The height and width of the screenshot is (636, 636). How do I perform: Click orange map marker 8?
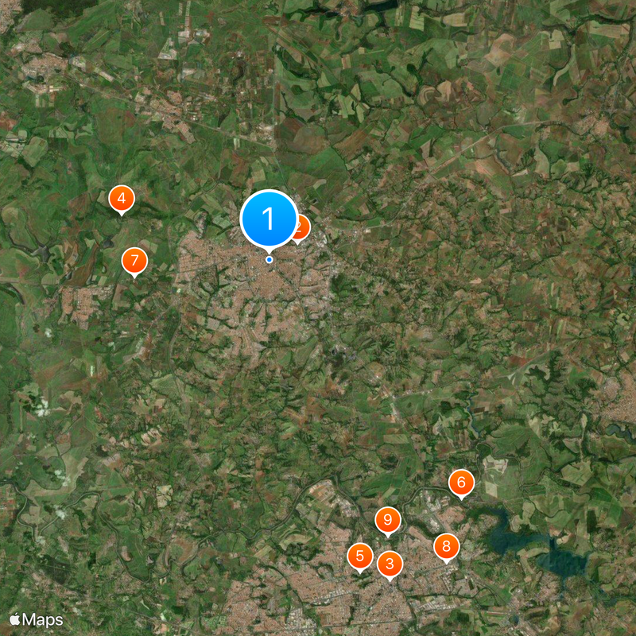(x=446, y=546)
